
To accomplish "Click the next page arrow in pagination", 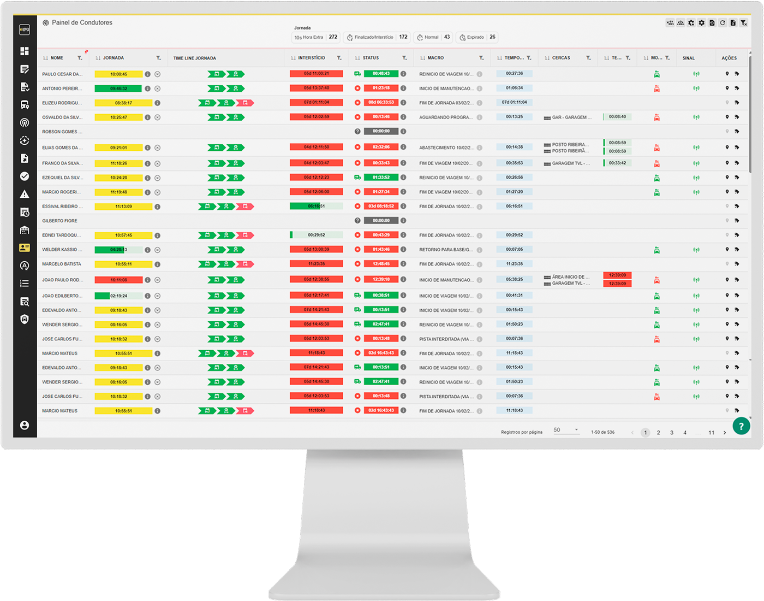I will click(725, 433).
